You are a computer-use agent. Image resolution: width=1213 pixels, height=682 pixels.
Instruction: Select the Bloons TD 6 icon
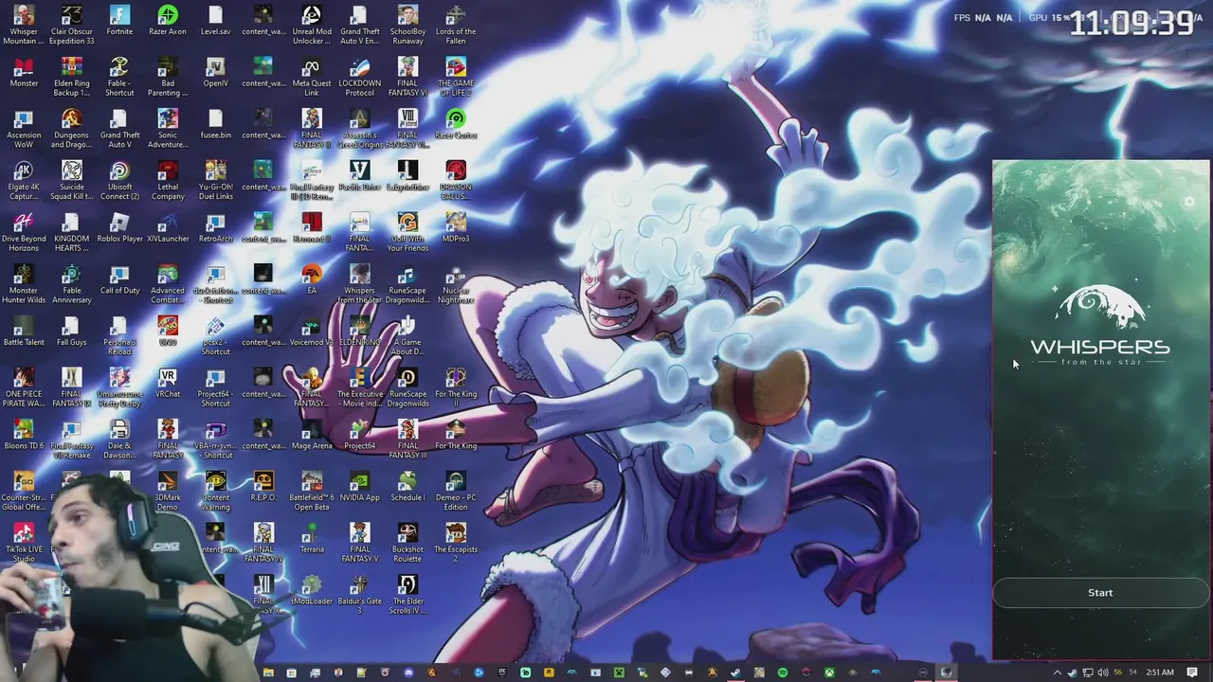24,435
